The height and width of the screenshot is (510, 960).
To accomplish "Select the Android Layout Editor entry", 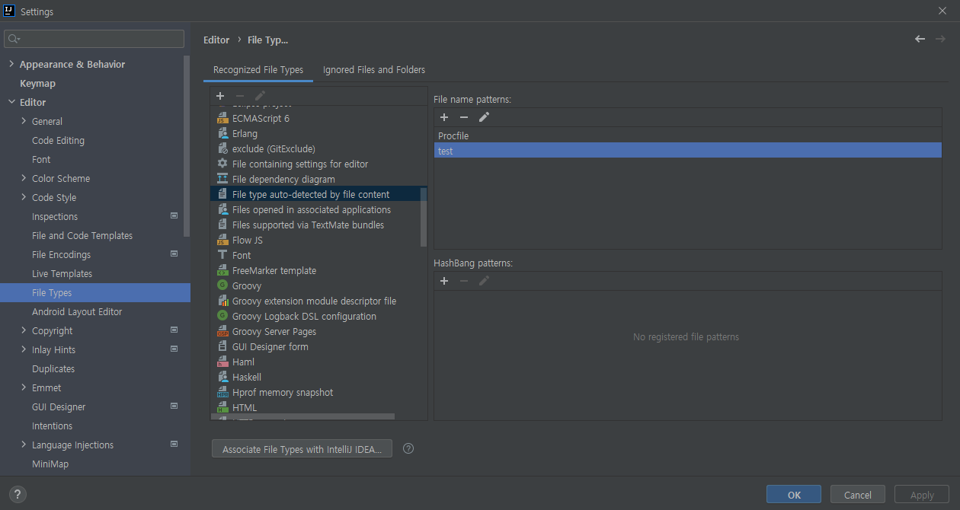I will coord(77,311).
